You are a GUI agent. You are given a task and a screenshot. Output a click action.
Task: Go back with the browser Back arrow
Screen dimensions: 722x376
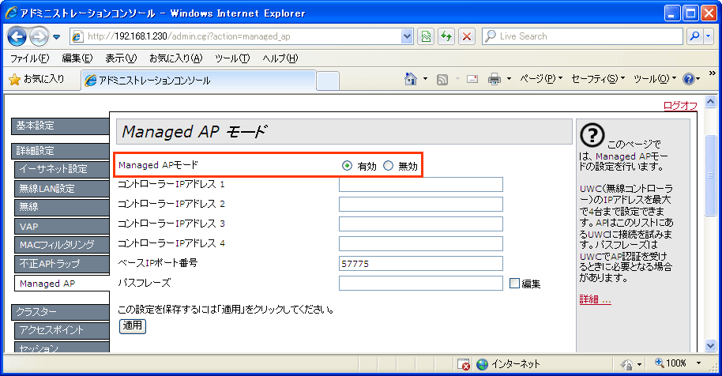(x=17, y=36)
